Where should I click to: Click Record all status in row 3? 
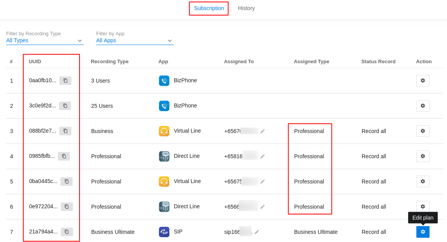pos(374,131)
